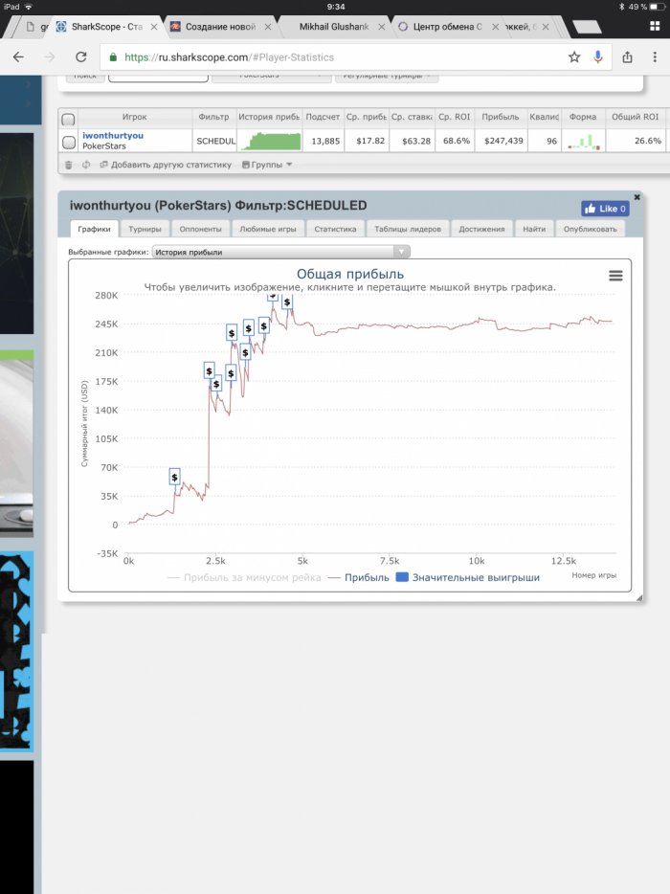Switch to Mikhail Glushank browser tab
Screen dimensions: 670x894
coord(334,27)
